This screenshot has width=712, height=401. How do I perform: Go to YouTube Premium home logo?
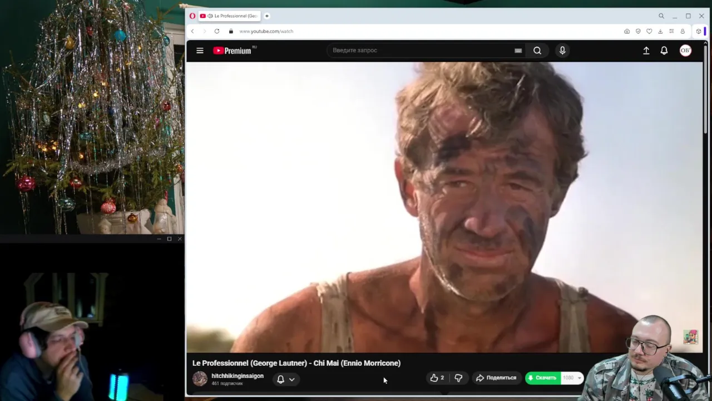(233, 51)
